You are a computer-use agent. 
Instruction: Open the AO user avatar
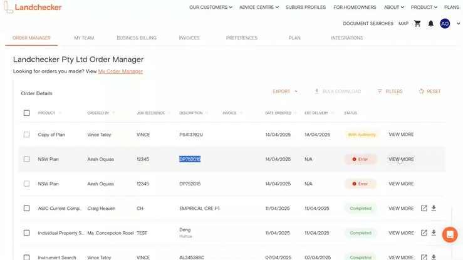coord(445,23)
